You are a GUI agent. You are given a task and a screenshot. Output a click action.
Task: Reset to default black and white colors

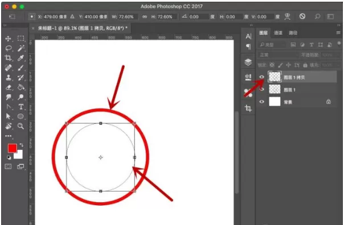tap(9, 157)
